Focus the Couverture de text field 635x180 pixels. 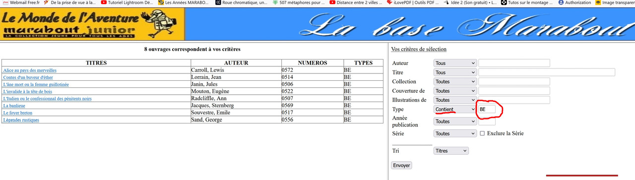coord(514,91)
